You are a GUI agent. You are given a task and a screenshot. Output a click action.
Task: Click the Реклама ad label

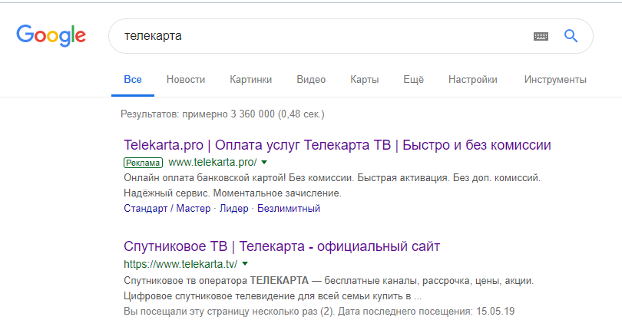[x=143, y=163]
